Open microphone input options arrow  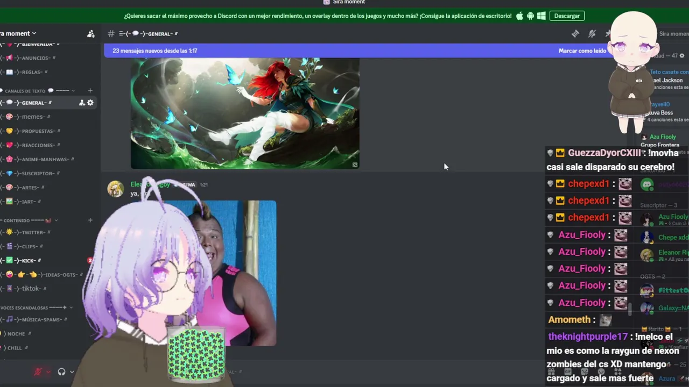coord(48,371)
